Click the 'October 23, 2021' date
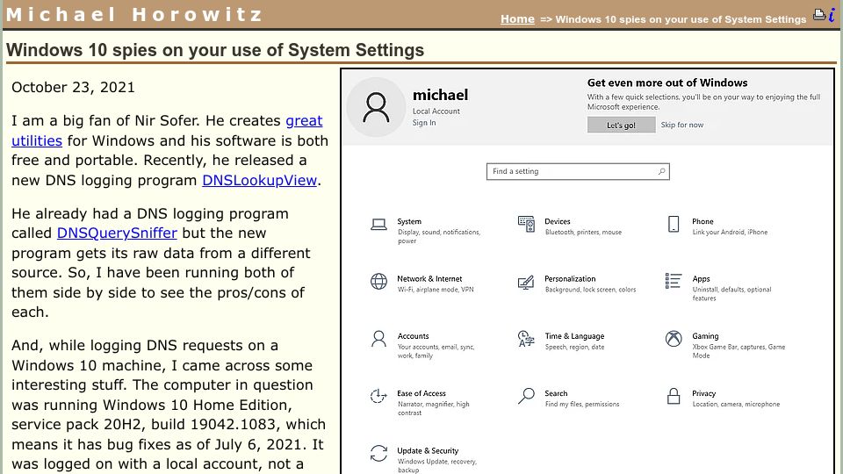 pyautogui.click(x=73, y=87)
